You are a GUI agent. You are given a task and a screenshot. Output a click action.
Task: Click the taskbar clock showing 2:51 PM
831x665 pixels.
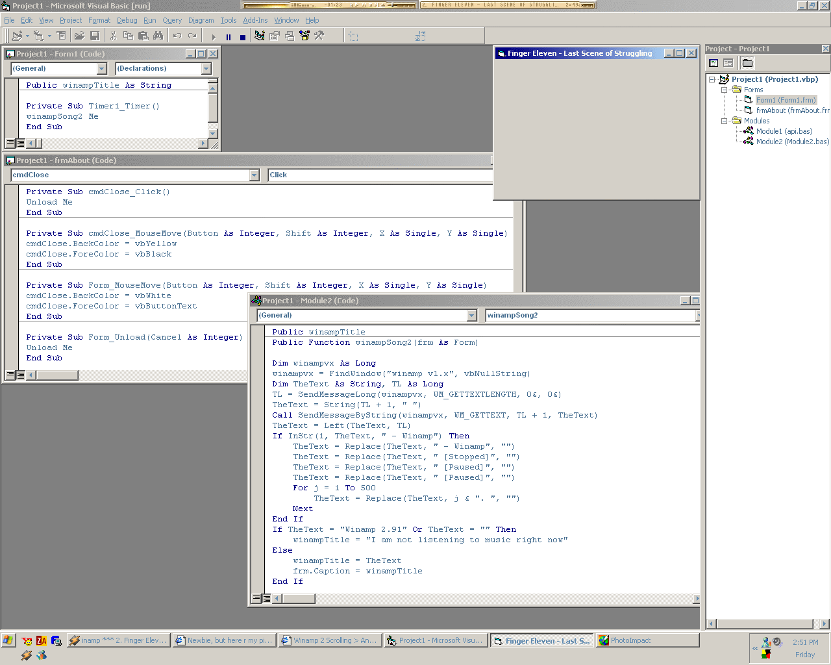point(805,642)
